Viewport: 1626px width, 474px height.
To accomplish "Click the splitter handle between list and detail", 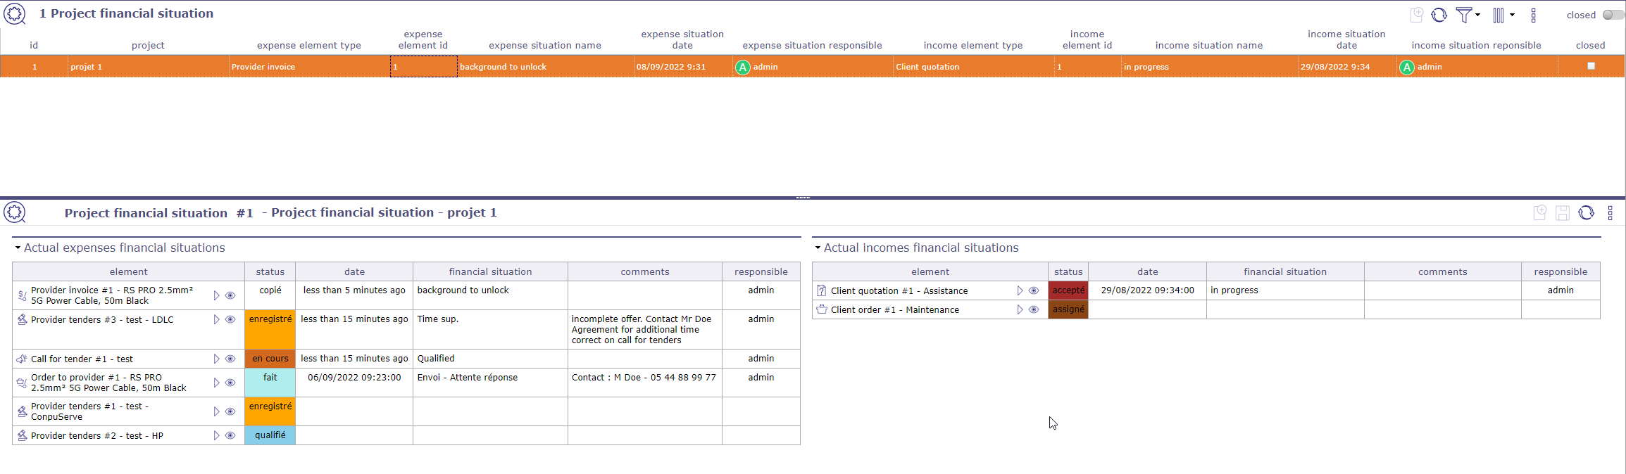I will click(x=803, y=198).
